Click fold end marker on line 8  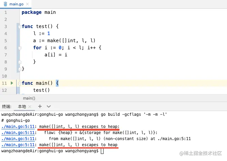[20, 62]
